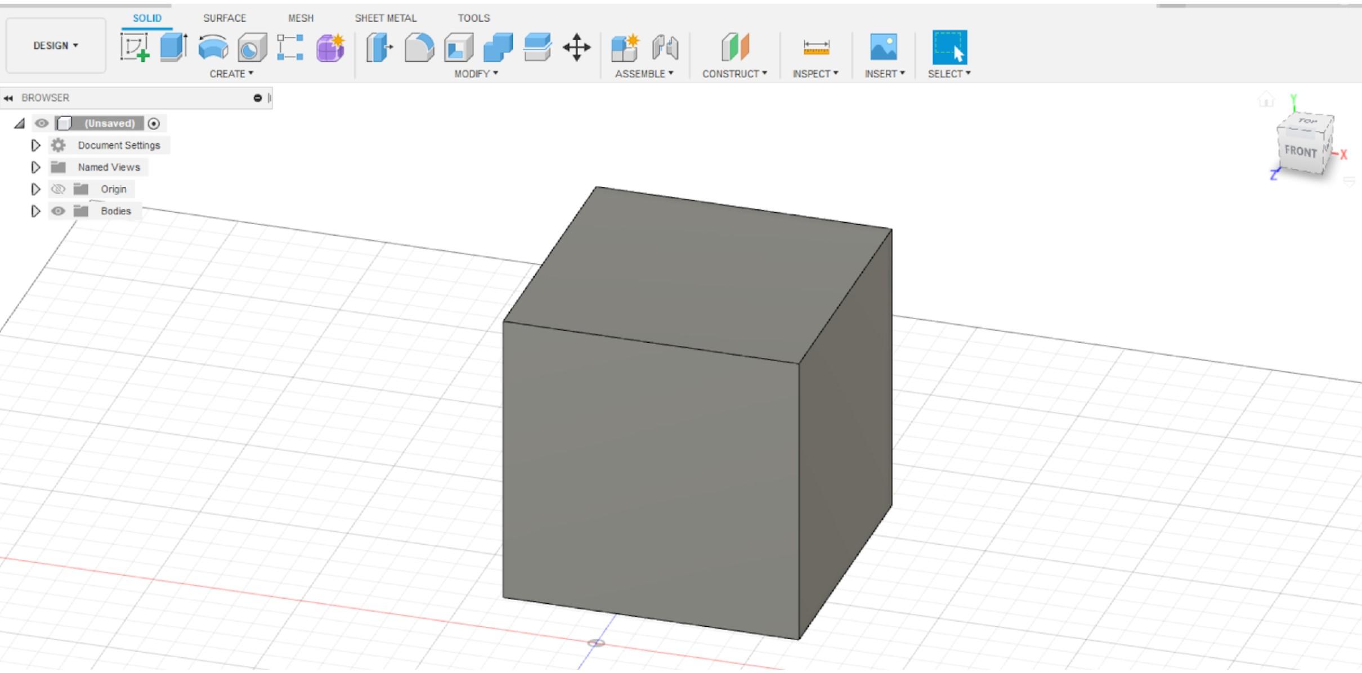
Task: Open the INSERT dropdown menu
Action: pyautogui.click(x=885, y=74)
